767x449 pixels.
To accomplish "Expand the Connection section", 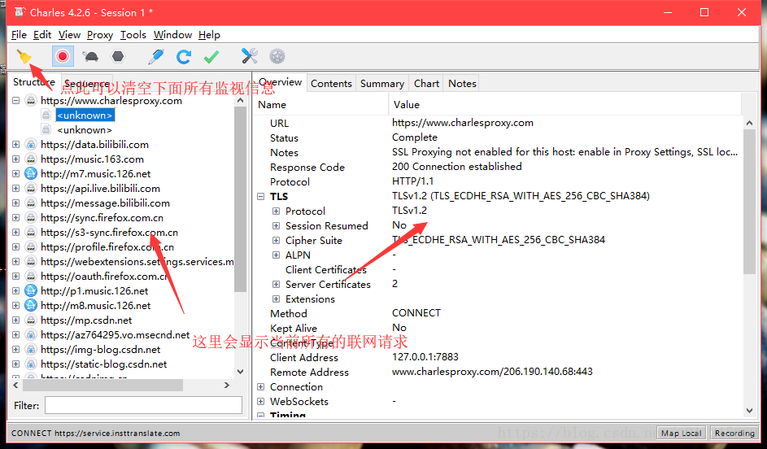I will [x=261, y=387].
